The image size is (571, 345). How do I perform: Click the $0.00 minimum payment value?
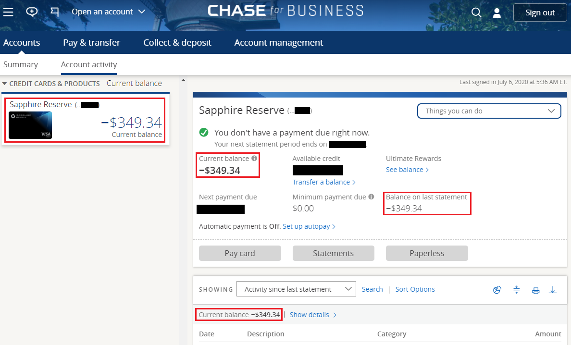click(303, 208)
